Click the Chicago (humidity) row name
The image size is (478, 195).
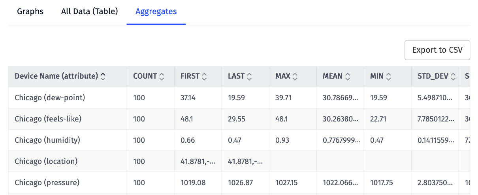47,140
